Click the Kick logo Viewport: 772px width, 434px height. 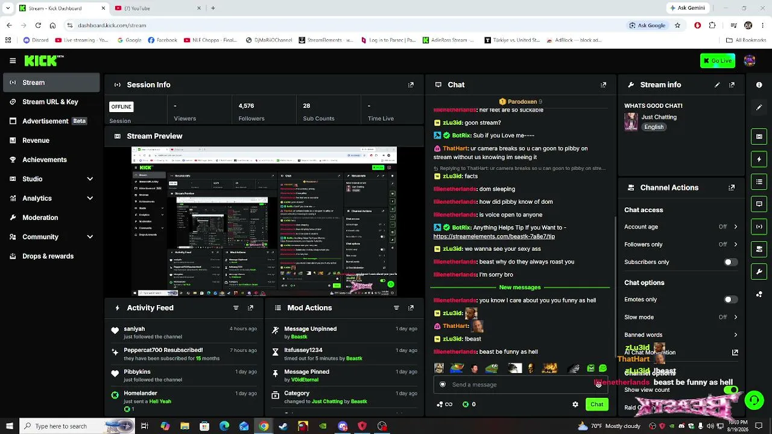[x=43, y=60]
